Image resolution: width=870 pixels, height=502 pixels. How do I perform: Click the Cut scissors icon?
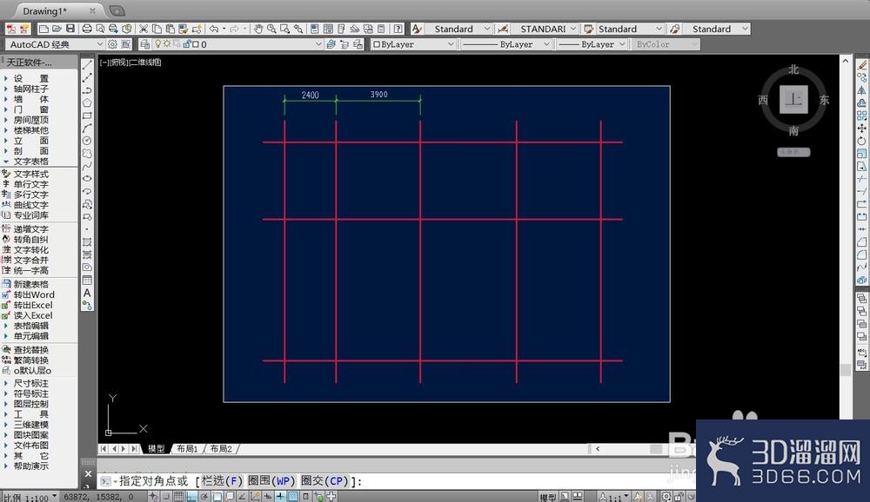pos(144,29)
